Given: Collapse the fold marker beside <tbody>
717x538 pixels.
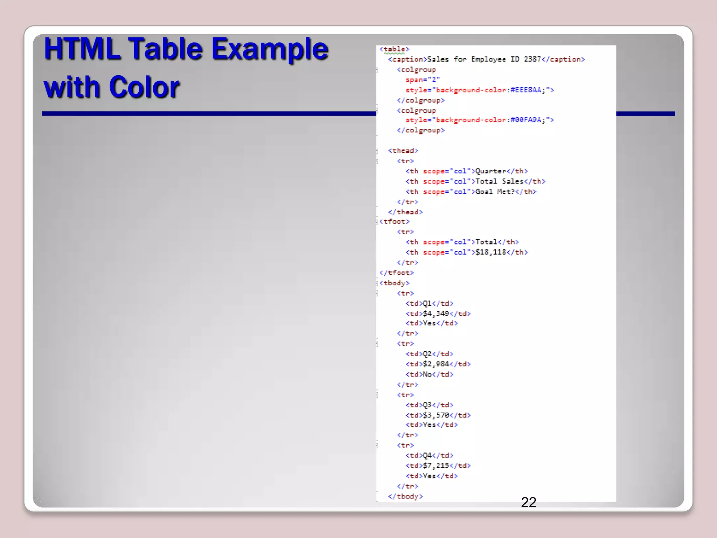Looking at the screenshot, I should (x=377, y=283).
